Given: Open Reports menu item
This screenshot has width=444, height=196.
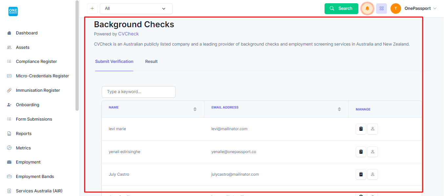Looking at the screenshot, I should pos(24,134).
